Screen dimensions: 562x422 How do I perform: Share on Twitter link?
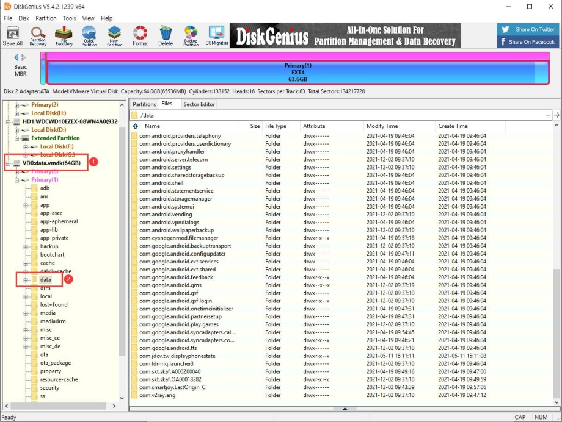click(528, 29)
